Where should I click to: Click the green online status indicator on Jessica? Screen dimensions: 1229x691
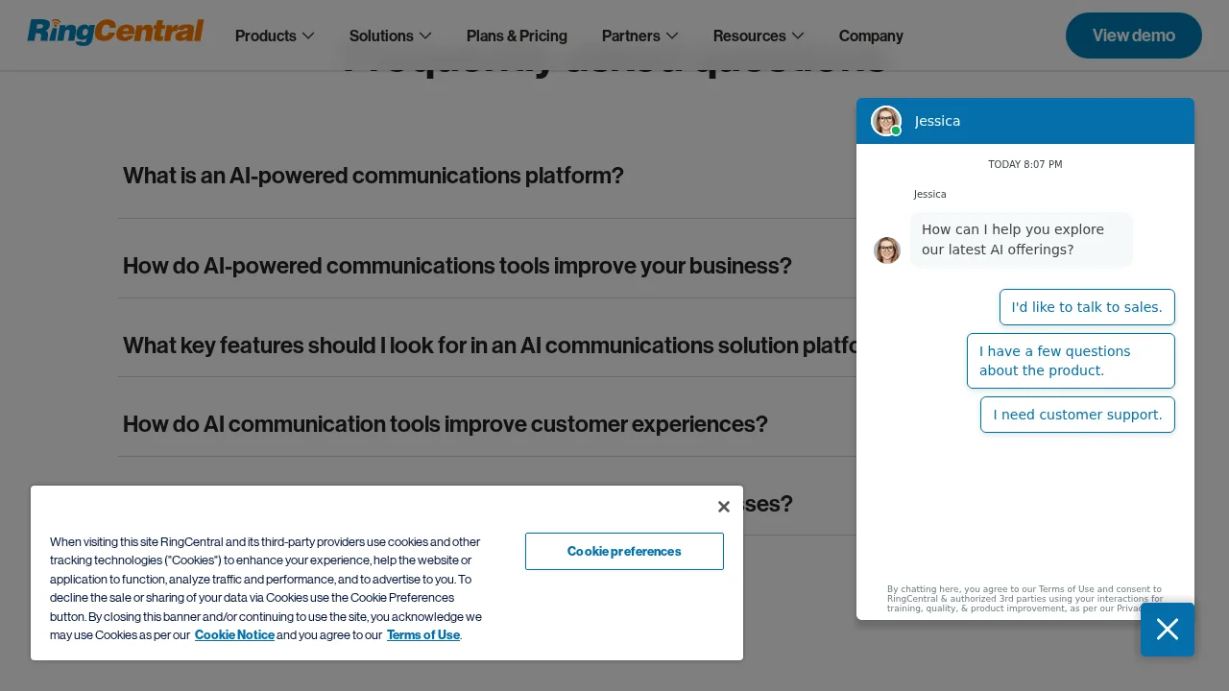[896, 131]
